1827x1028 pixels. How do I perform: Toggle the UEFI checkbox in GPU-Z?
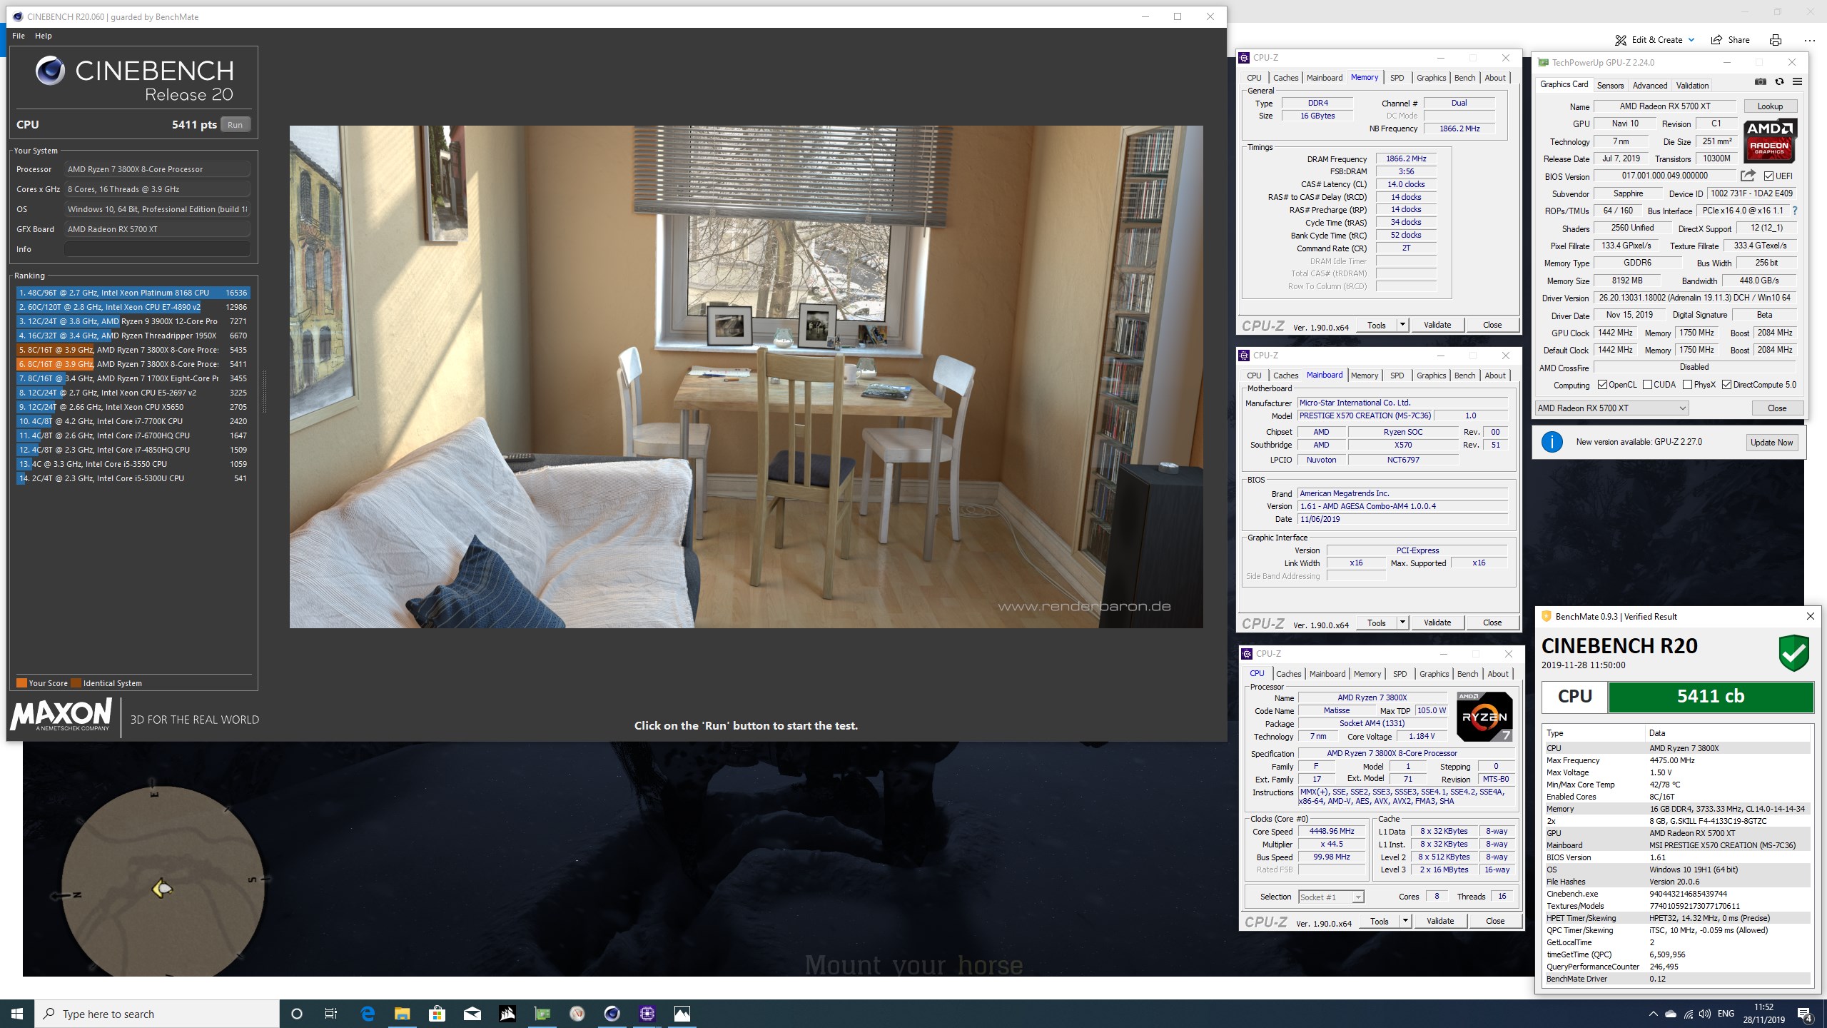click(1768, 176)
